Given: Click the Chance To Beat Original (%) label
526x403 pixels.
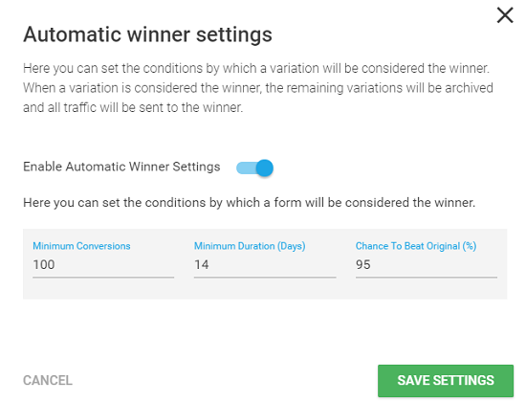Looking at the screenshot, I should tap(416, 246).
